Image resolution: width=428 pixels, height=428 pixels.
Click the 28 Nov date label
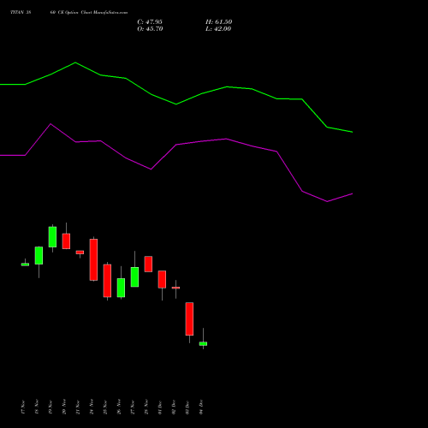coord(146,407)
